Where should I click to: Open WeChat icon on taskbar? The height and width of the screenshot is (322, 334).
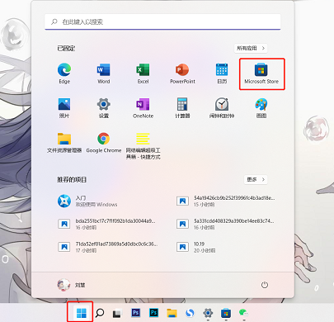(x=243, y=313)
